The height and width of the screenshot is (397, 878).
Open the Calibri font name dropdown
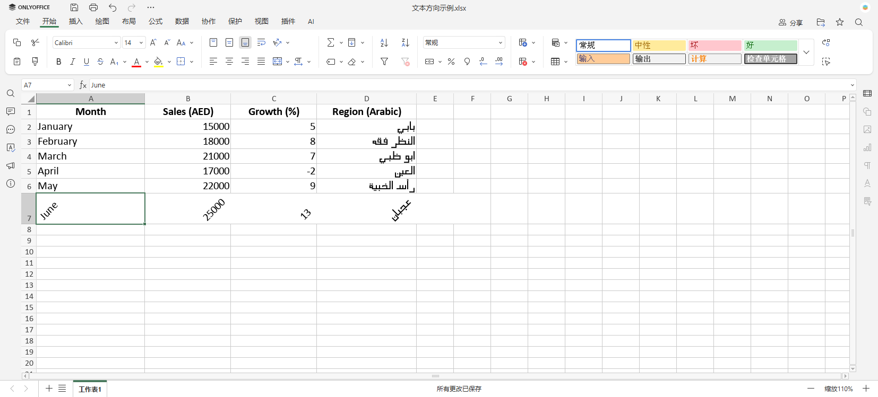click(x=116, y=43)
